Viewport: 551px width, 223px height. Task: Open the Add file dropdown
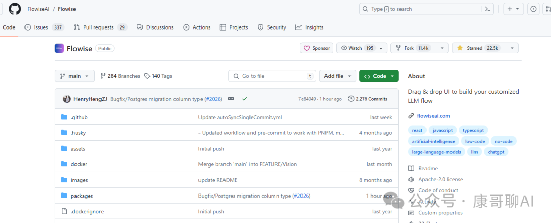click(x=338, y=76)
